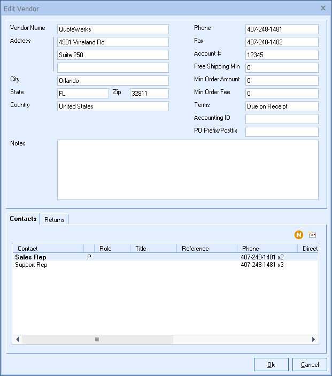Click the Account # field
332x376 pixels.
282,55
